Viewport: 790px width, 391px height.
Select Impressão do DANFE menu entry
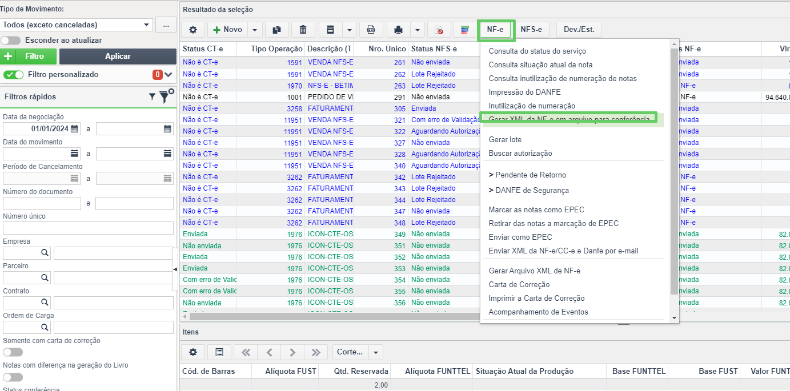pyautogui.click(x=524, y=92)
